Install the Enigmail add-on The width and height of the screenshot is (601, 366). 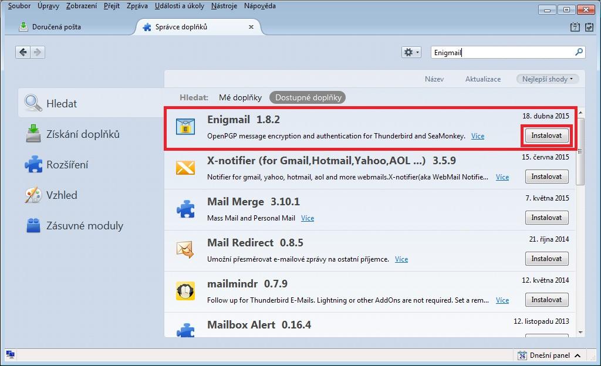(546, 135)
